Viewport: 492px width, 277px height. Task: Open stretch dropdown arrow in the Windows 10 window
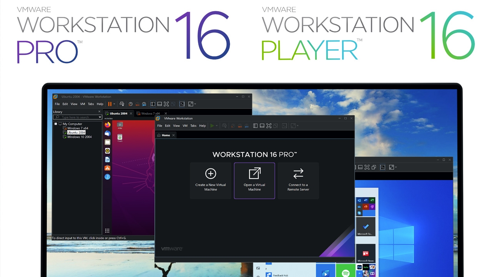pos(396,167)
